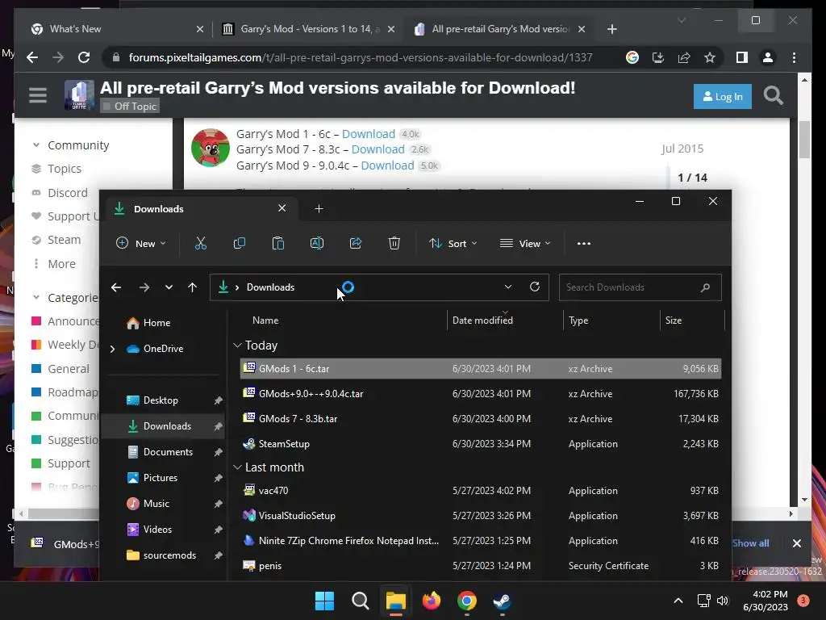Open Pictures in Explorer sidebar
Screen dimensions: 826x620
tap(161, 478)
